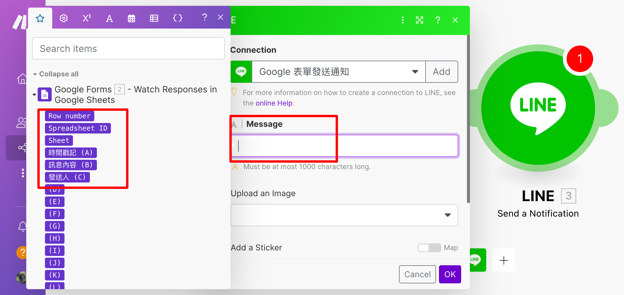Insert the Row number pill

69,116
